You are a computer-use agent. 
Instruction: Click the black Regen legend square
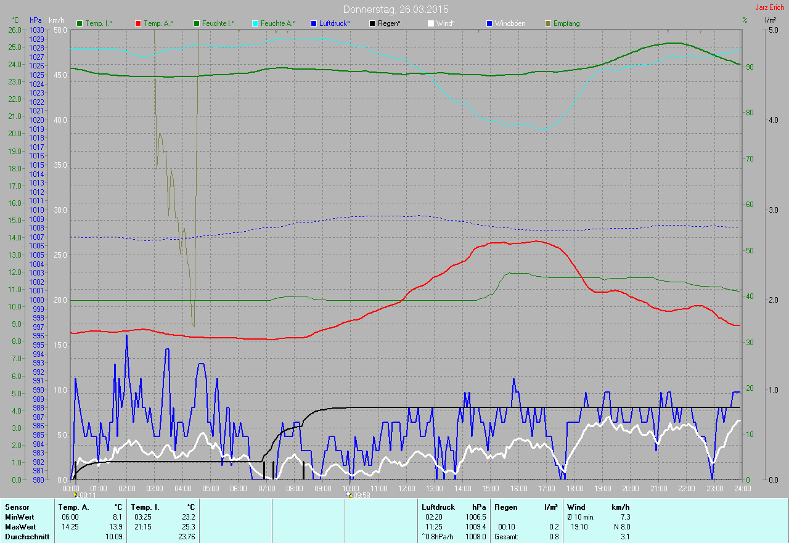point(372,23)
